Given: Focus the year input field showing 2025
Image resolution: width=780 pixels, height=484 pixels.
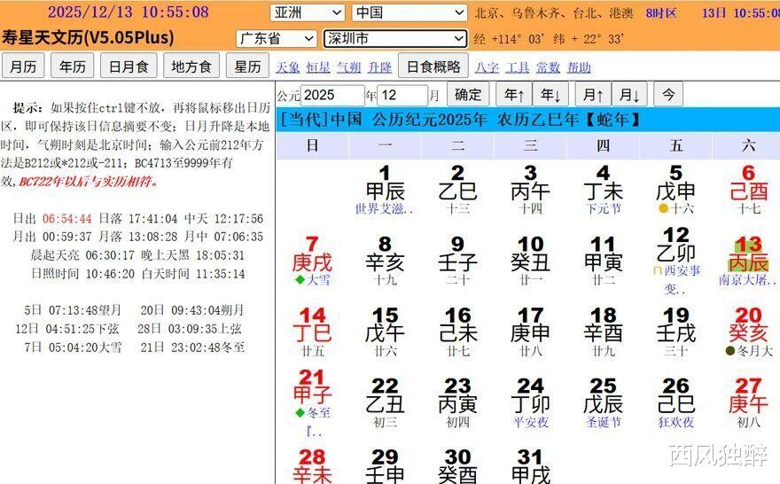Looking at the screenshot, I should click(x=332, y=95).
